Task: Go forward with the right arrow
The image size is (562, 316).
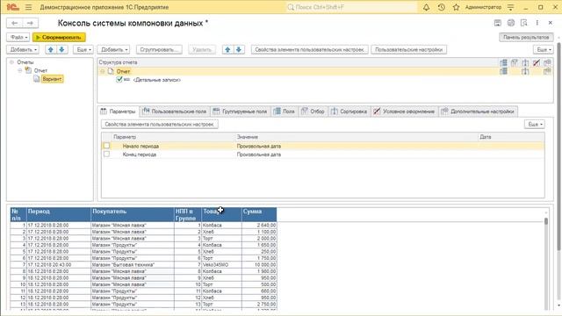Action: tap(30, 24)
